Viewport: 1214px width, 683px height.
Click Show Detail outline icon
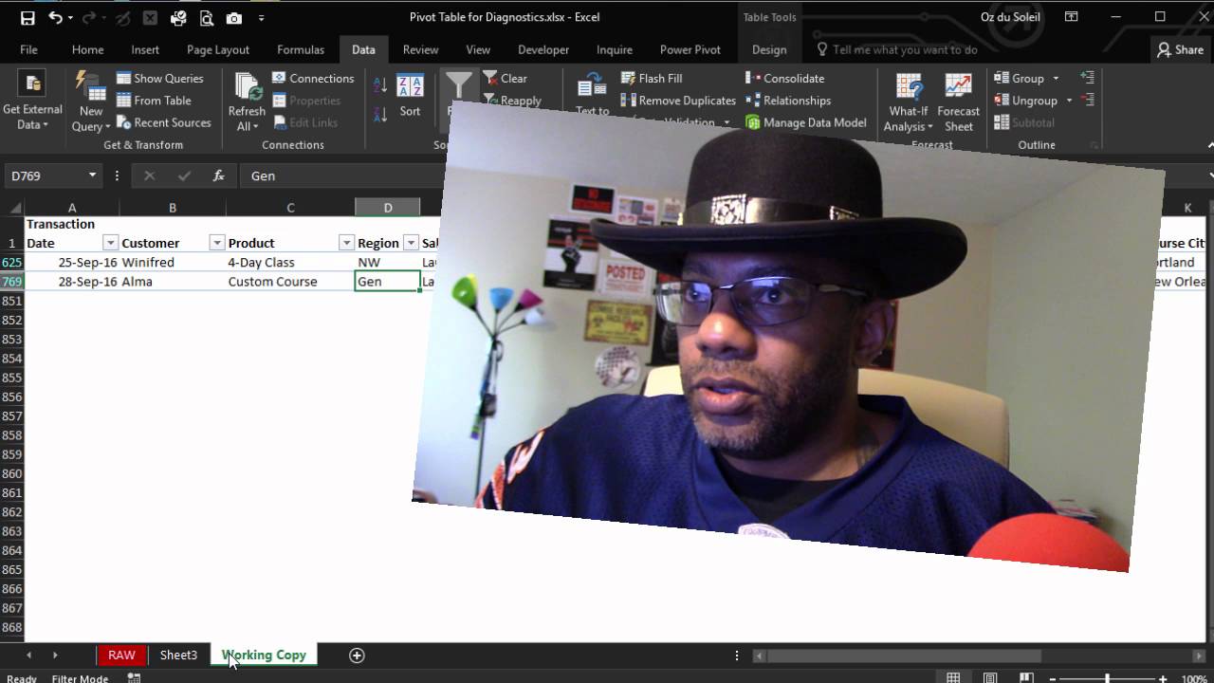1088,78
